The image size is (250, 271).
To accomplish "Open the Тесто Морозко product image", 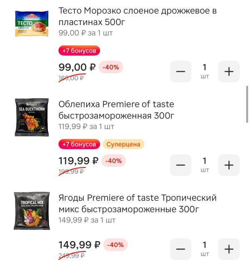I will [32, 25].
